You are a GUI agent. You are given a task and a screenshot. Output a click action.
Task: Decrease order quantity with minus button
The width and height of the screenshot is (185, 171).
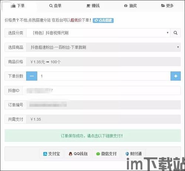(32, 76)
